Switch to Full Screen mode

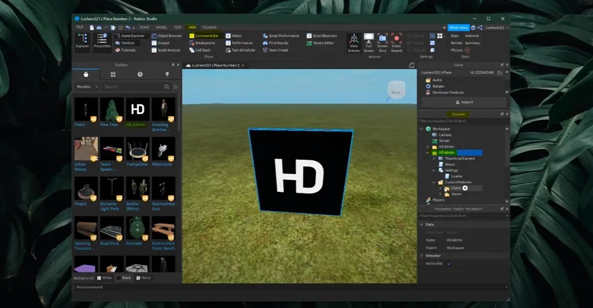(369, 43)
